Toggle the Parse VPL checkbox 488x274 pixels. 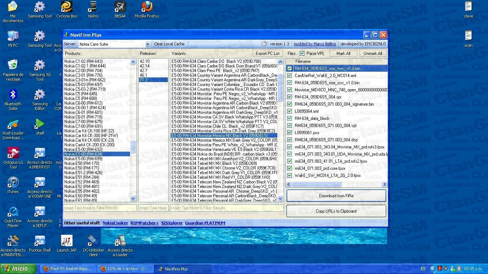pyautogui.click(x=302, y=54)
